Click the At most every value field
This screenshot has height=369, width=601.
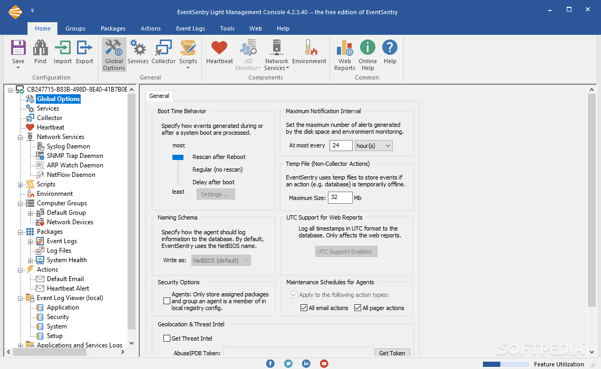341,145
